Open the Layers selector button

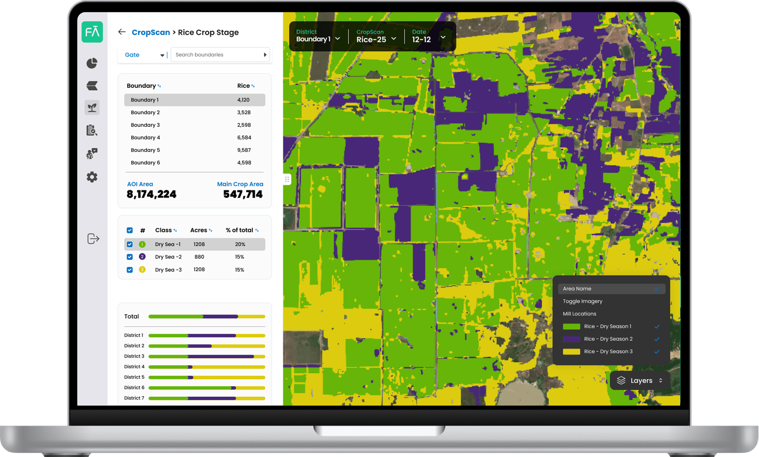640,381
